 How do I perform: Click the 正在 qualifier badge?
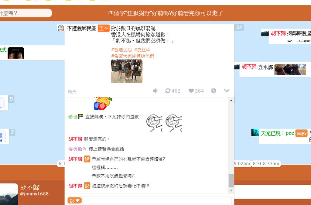104,28
